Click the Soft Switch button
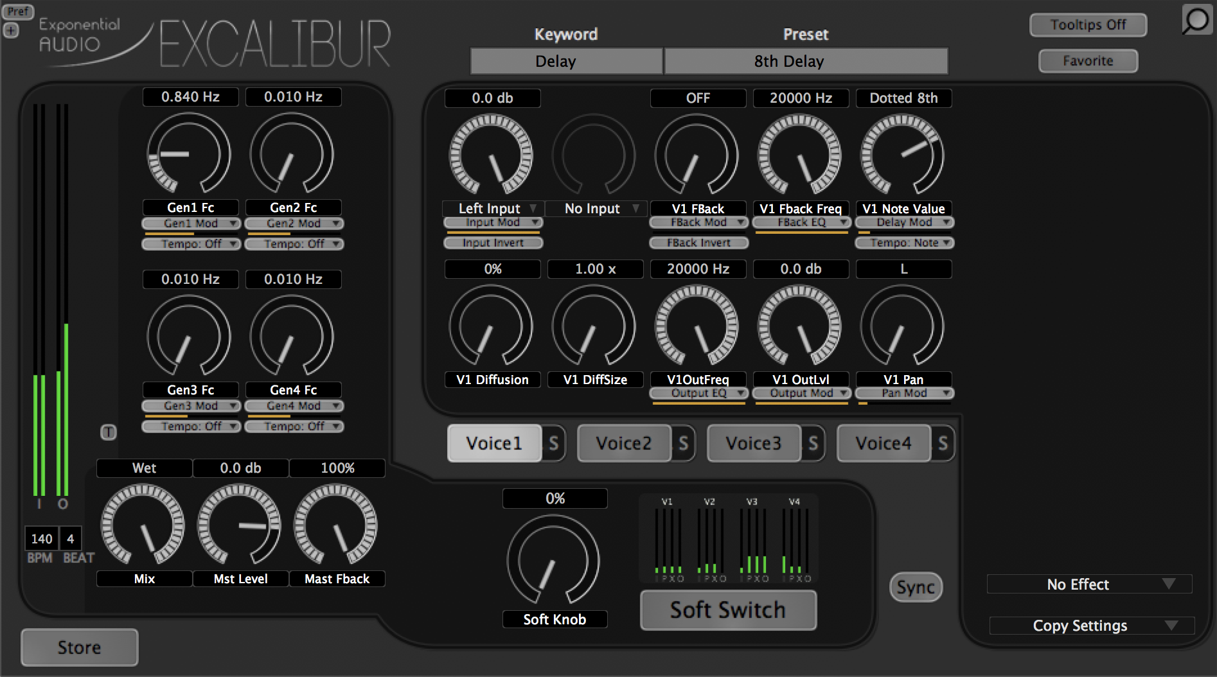Viewport: 1217px width, 677px height. pyautogui.click(x=729, y=610)
